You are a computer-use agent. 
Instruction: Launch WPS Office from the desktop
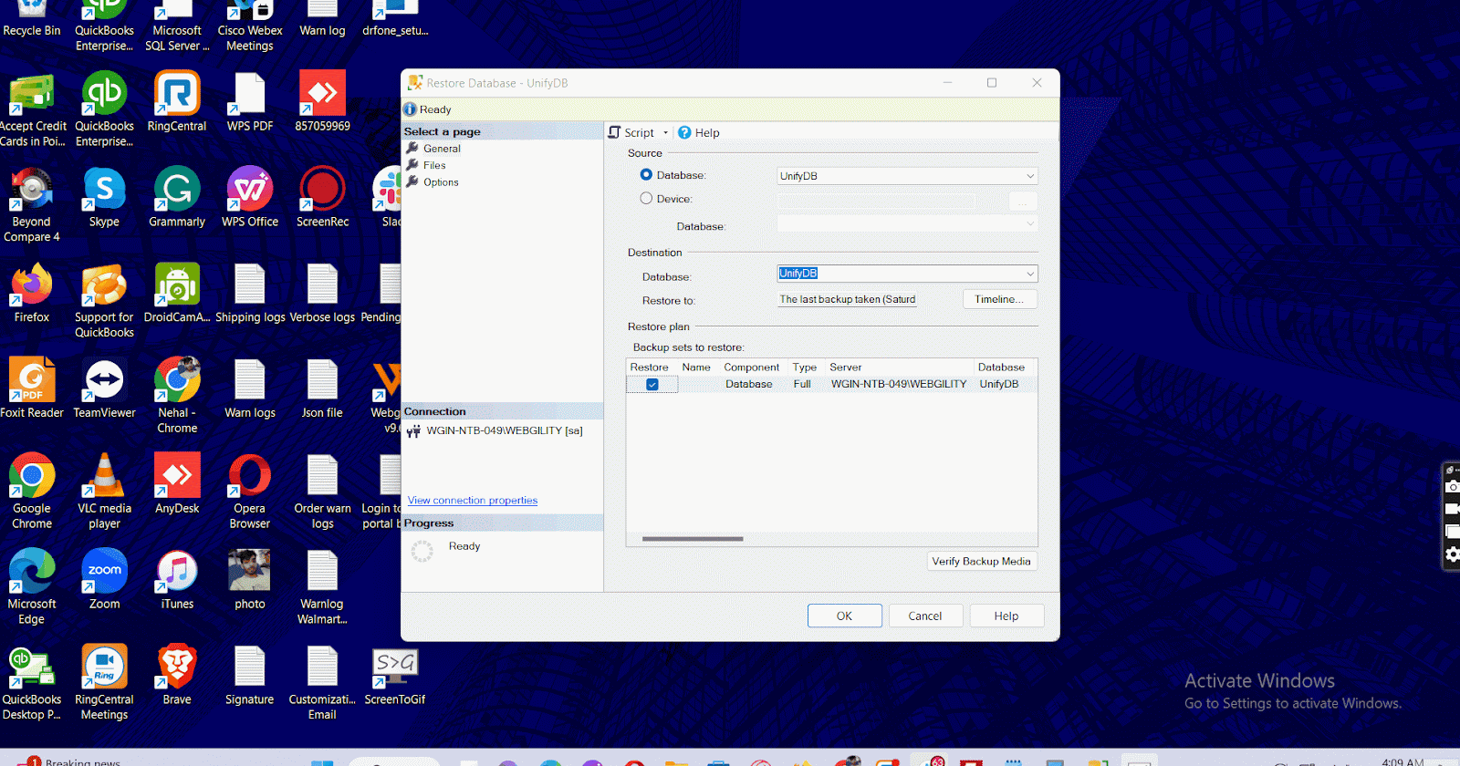tap(250, 198)
